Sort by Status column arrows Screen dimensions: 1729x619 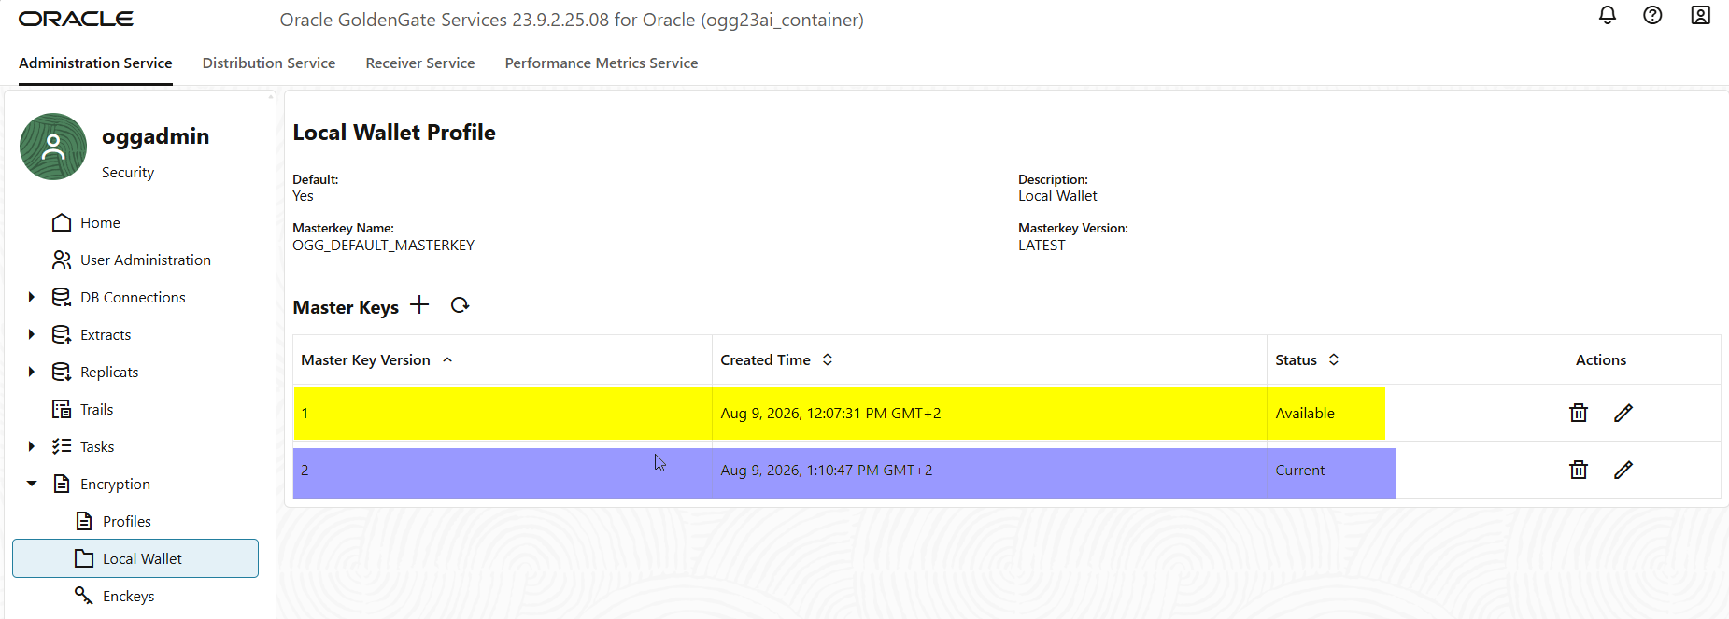1334,359
